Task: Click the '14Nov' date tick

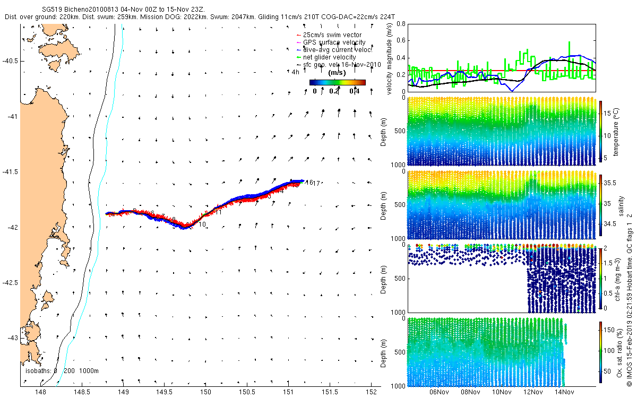Action: tap(564, 393)
